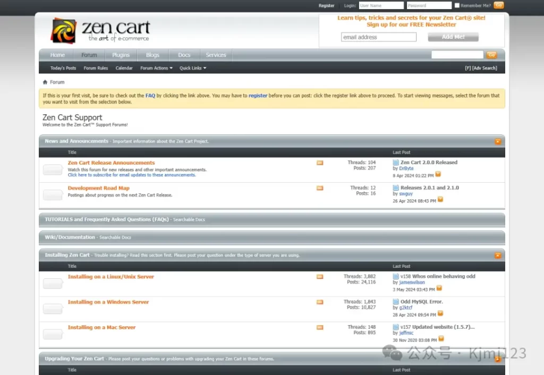Go to last post arrow after 8 Apr 2024 date
Screen dimensions: 544x375
coord(438,174)
